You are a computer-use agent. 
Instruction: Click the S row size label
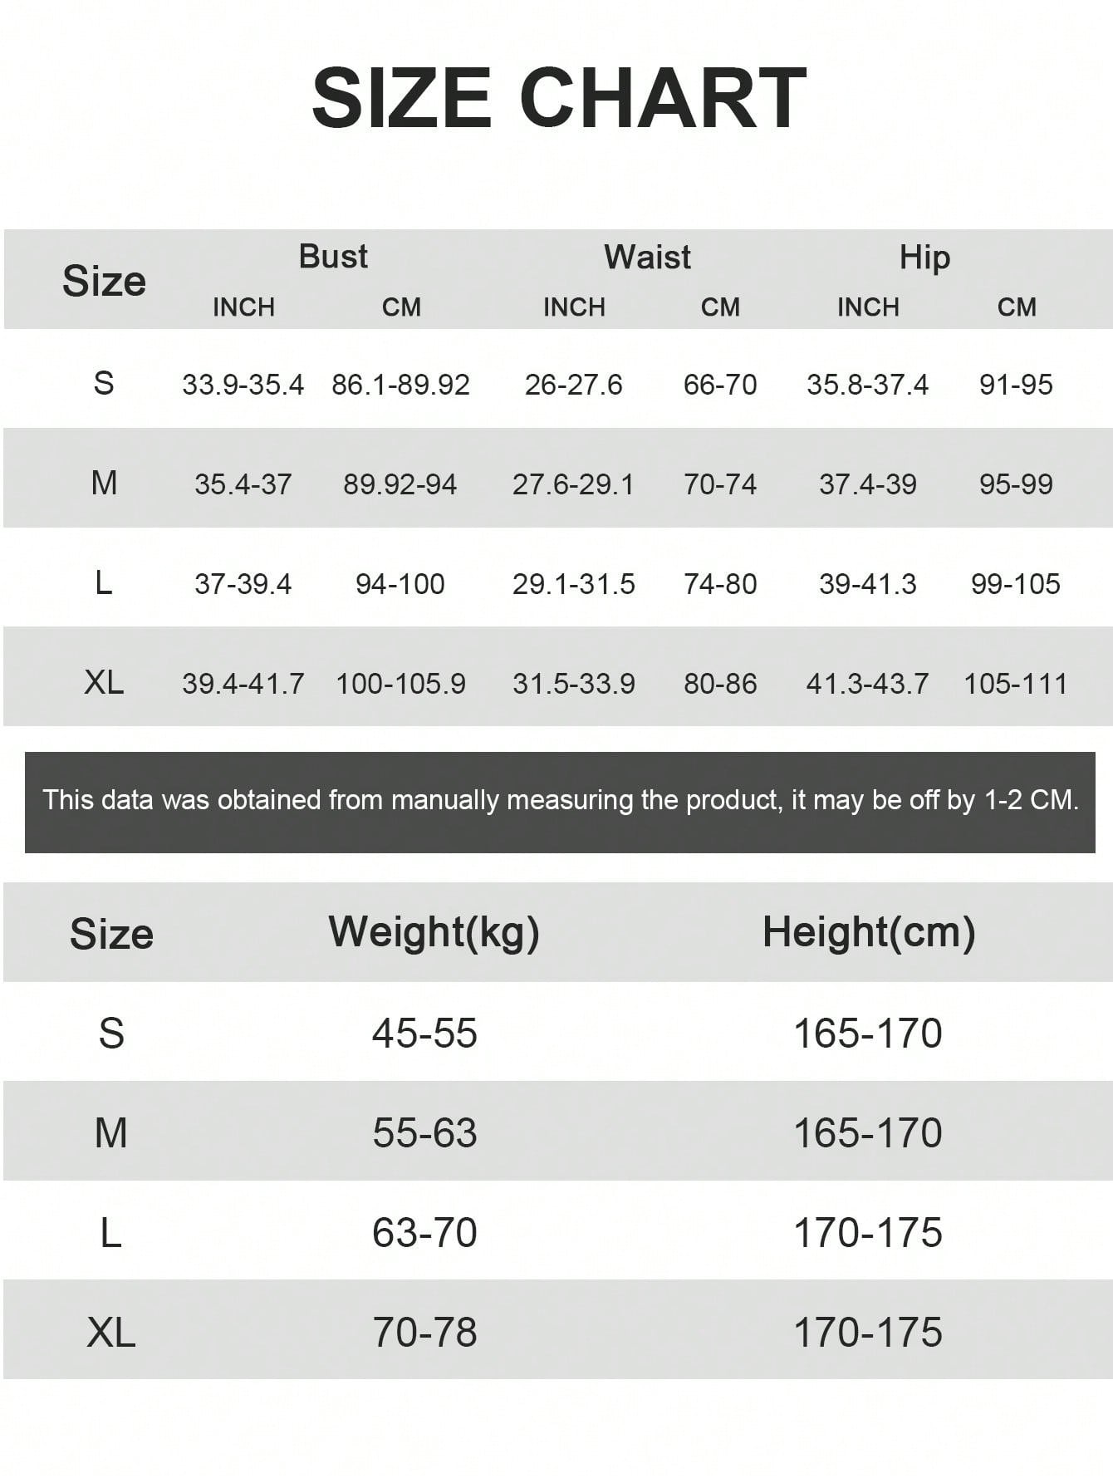pyautogui.click(x=104, y=383)
